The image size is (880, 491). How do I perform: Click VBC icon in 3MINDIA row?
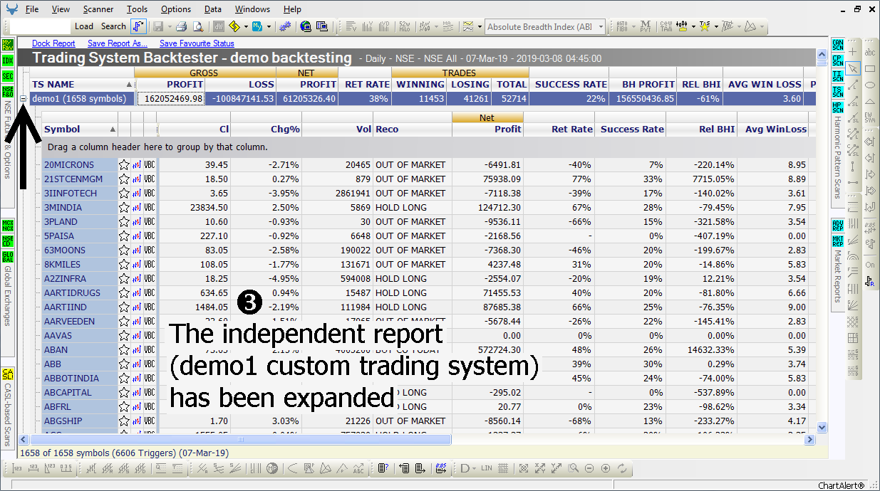[150, 207]
